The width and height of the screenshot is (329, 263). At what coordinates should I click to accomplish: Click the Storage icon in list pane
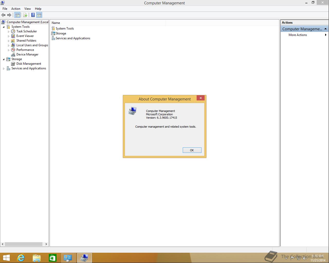53,33
